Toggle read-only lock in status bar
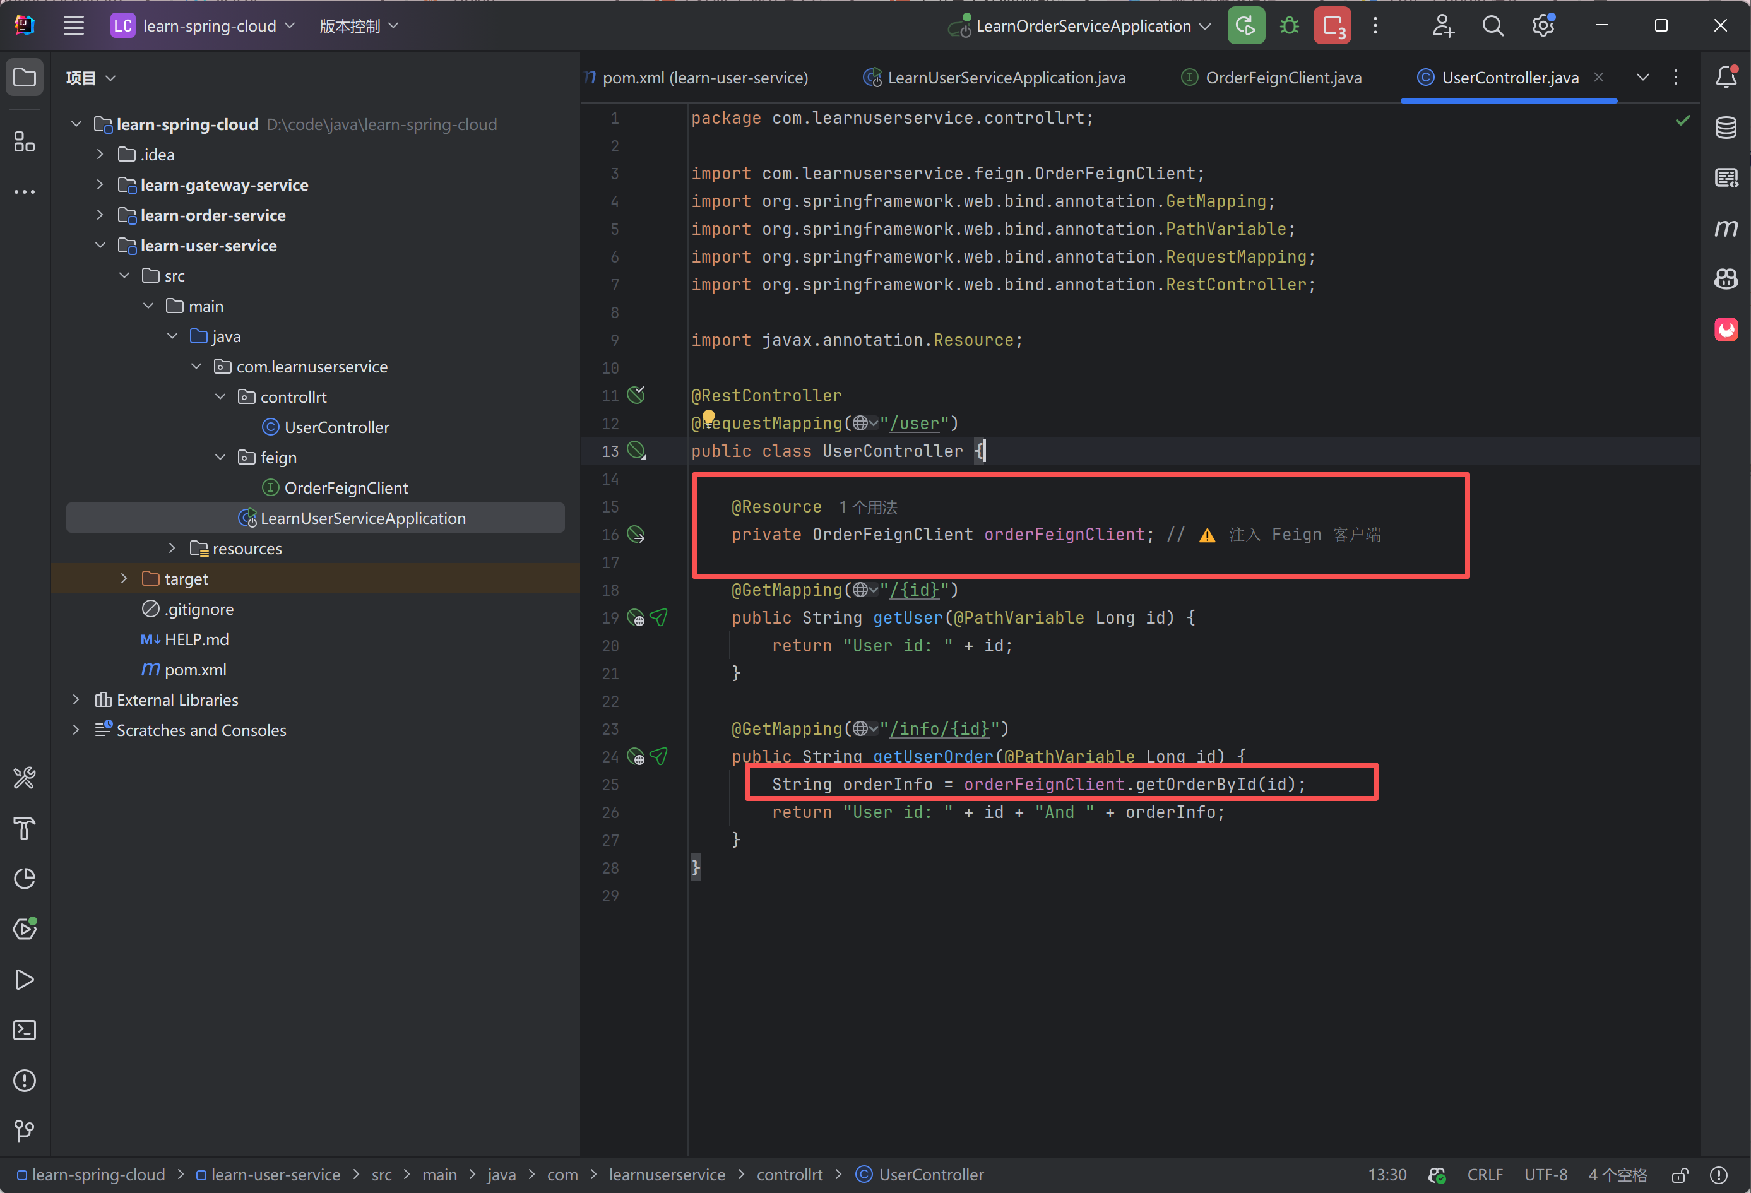The image size is (1751, 1193). [x=1680, y=1175]
